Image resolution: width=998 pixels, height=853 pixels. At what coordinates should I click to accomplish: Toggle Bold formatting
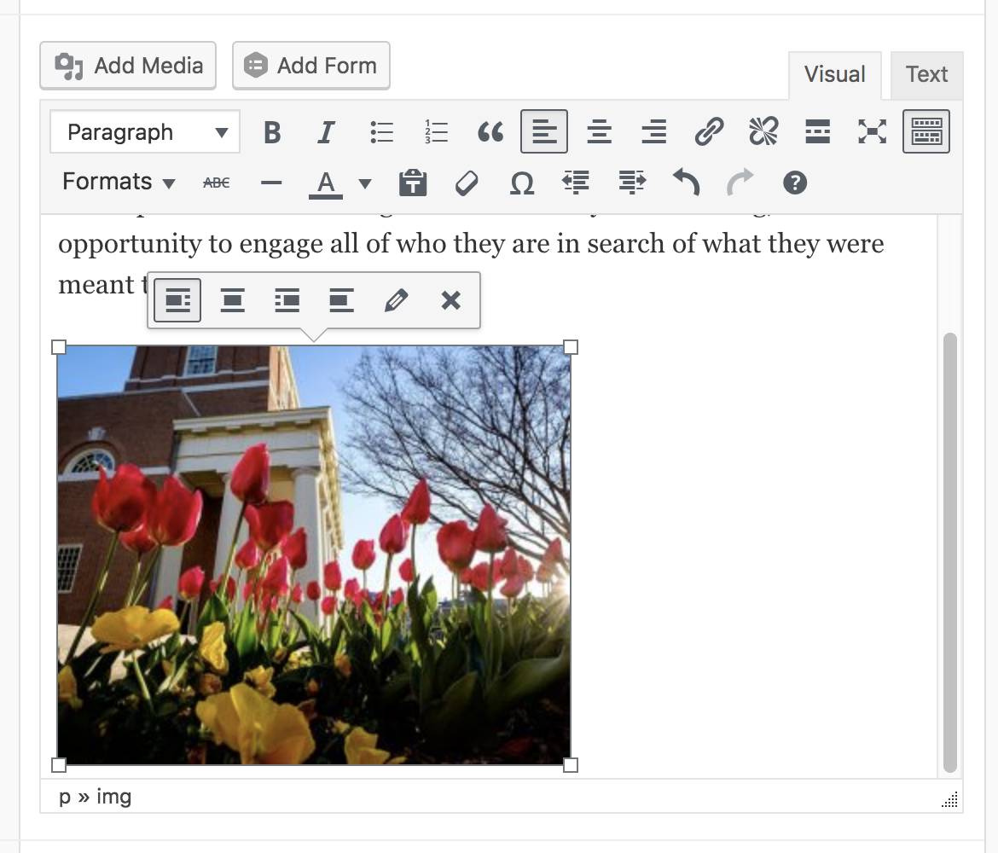272,131
